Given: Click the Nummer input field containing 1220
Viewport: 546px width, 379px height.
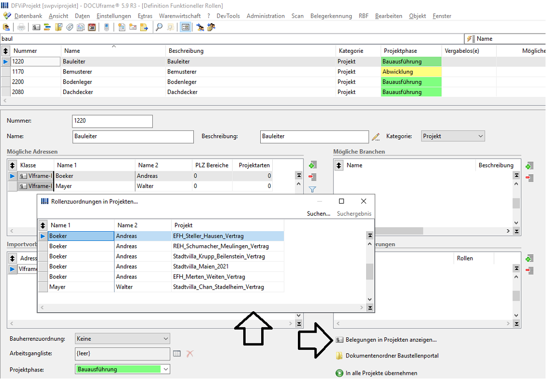Looking at the screenshot, I should 112,121.
